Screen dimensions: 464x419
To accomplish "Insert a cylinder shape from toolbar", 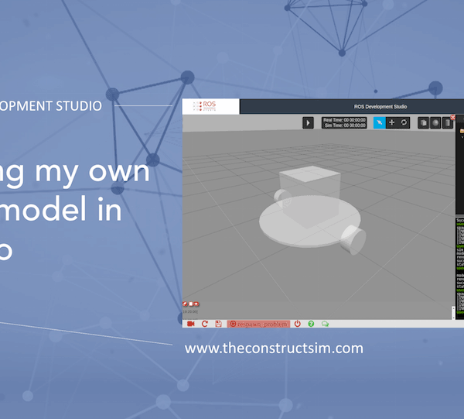I will 448,123.
